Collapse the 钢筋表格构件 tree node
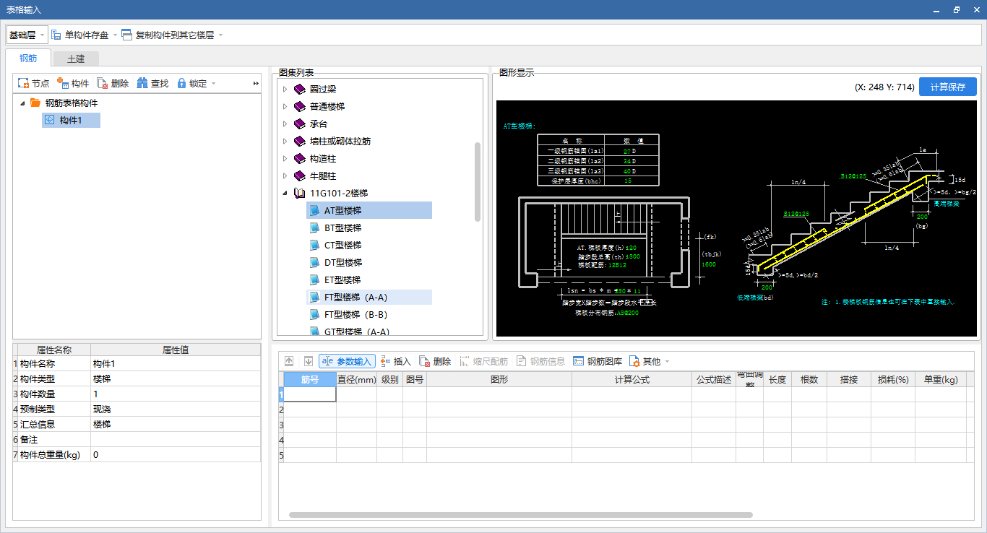 pos(22,103)
